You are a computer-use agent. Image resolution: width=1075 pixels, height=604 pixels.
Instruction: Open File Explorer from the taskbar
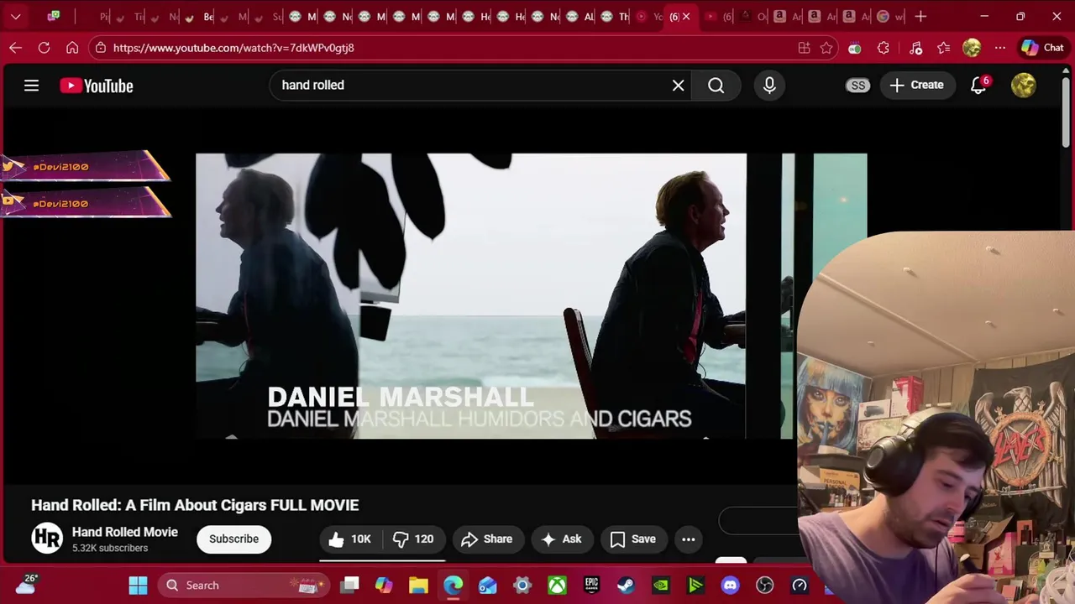pos(418,585)
